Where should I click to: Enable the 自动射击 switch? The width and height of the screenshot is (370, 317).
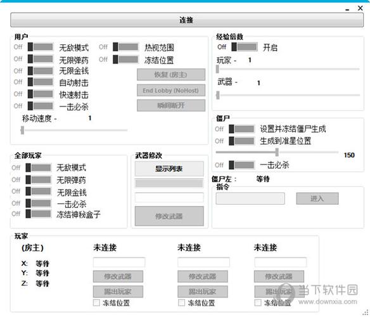[x=41, y=82]
